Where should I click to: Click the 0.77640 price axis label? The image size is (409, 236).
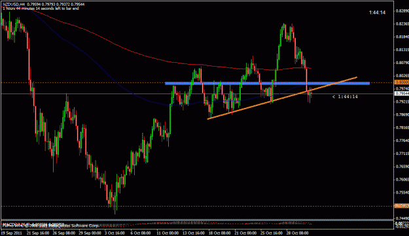pos(402,141)
